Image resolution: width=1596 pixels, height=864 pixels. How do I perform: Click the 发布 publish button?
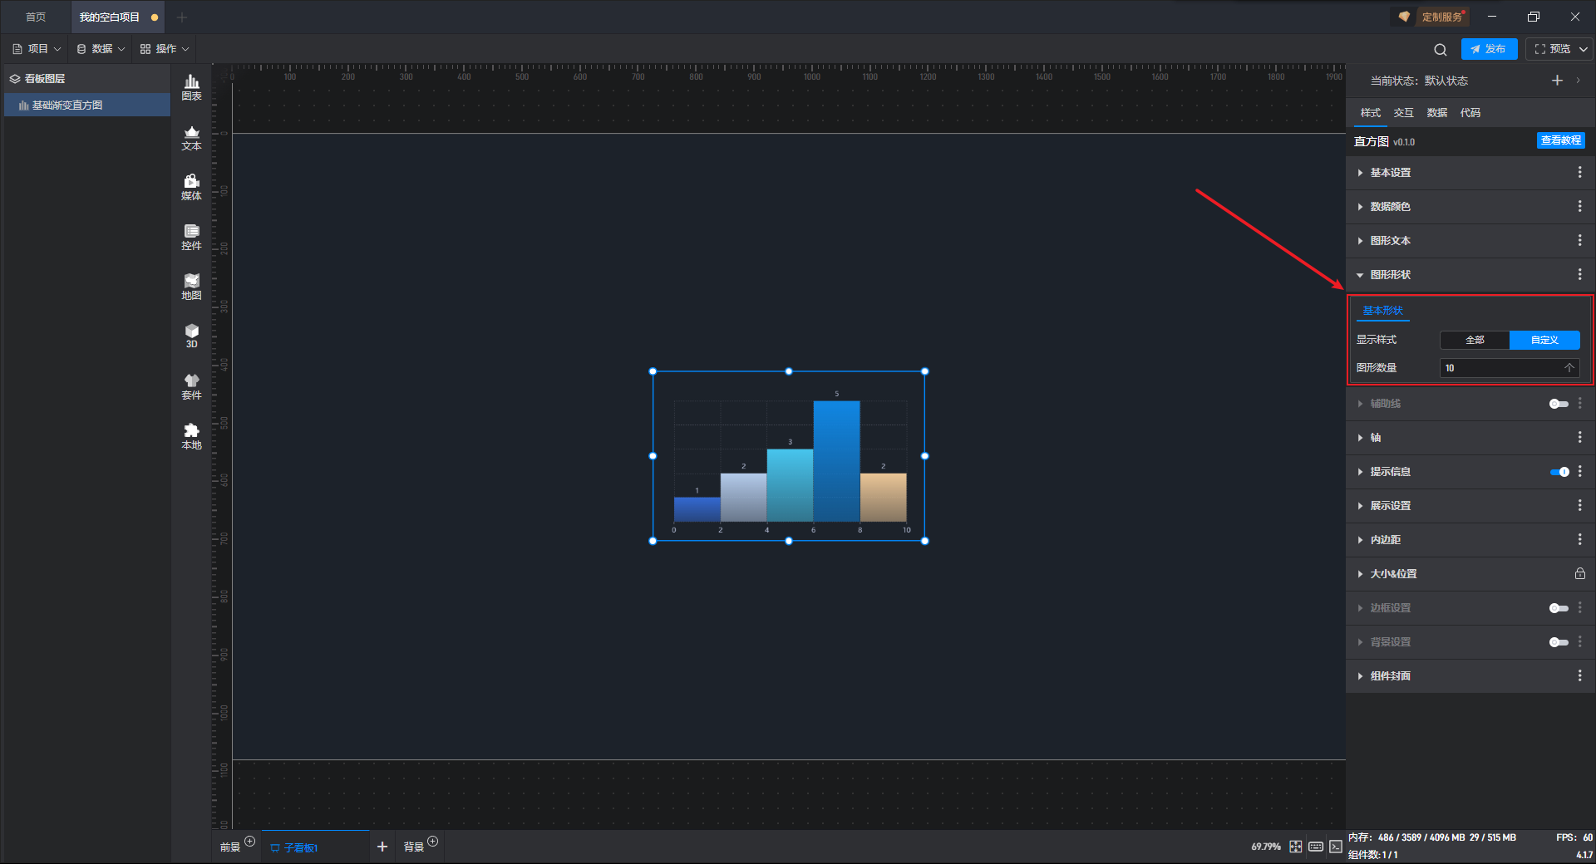pyautogui.click(x=1489, y=49)
